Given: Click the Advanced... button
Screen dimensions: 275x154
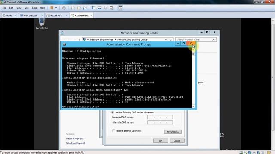Looking at the screenshot, I should pyautogui.click(x=173, y=132).
